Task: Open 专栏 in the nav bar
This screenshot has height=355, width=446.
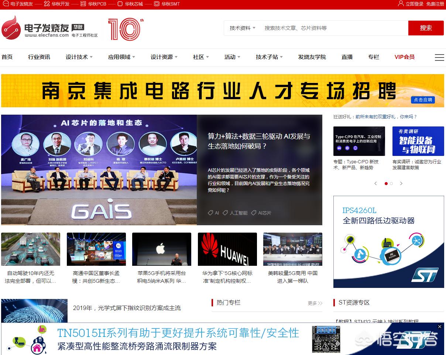Action: click(374, 57)
